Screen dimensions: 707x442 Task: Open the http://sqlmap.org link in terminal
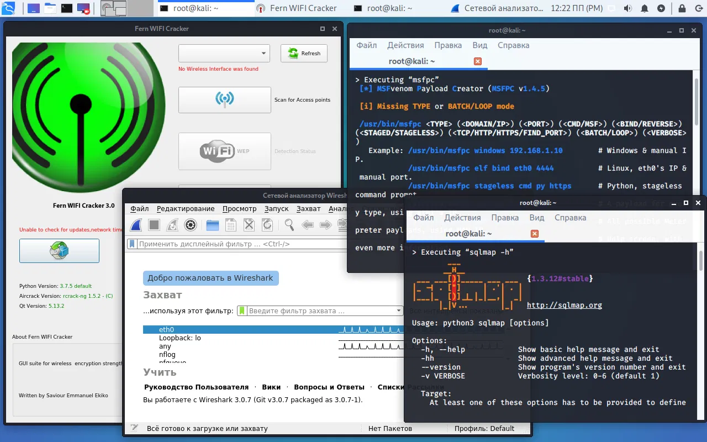(564, 305)
